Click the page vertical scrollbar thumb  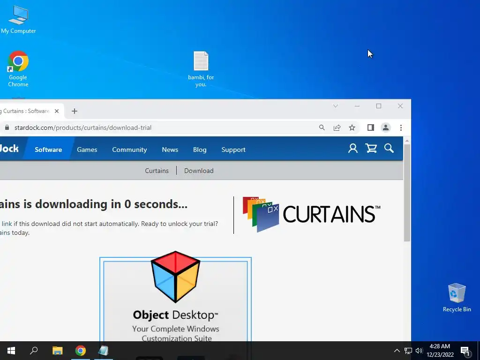coord(407,193)
